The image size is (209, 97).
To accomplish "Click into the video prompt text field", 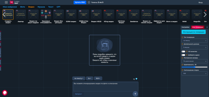I will (x=106, y=87).
